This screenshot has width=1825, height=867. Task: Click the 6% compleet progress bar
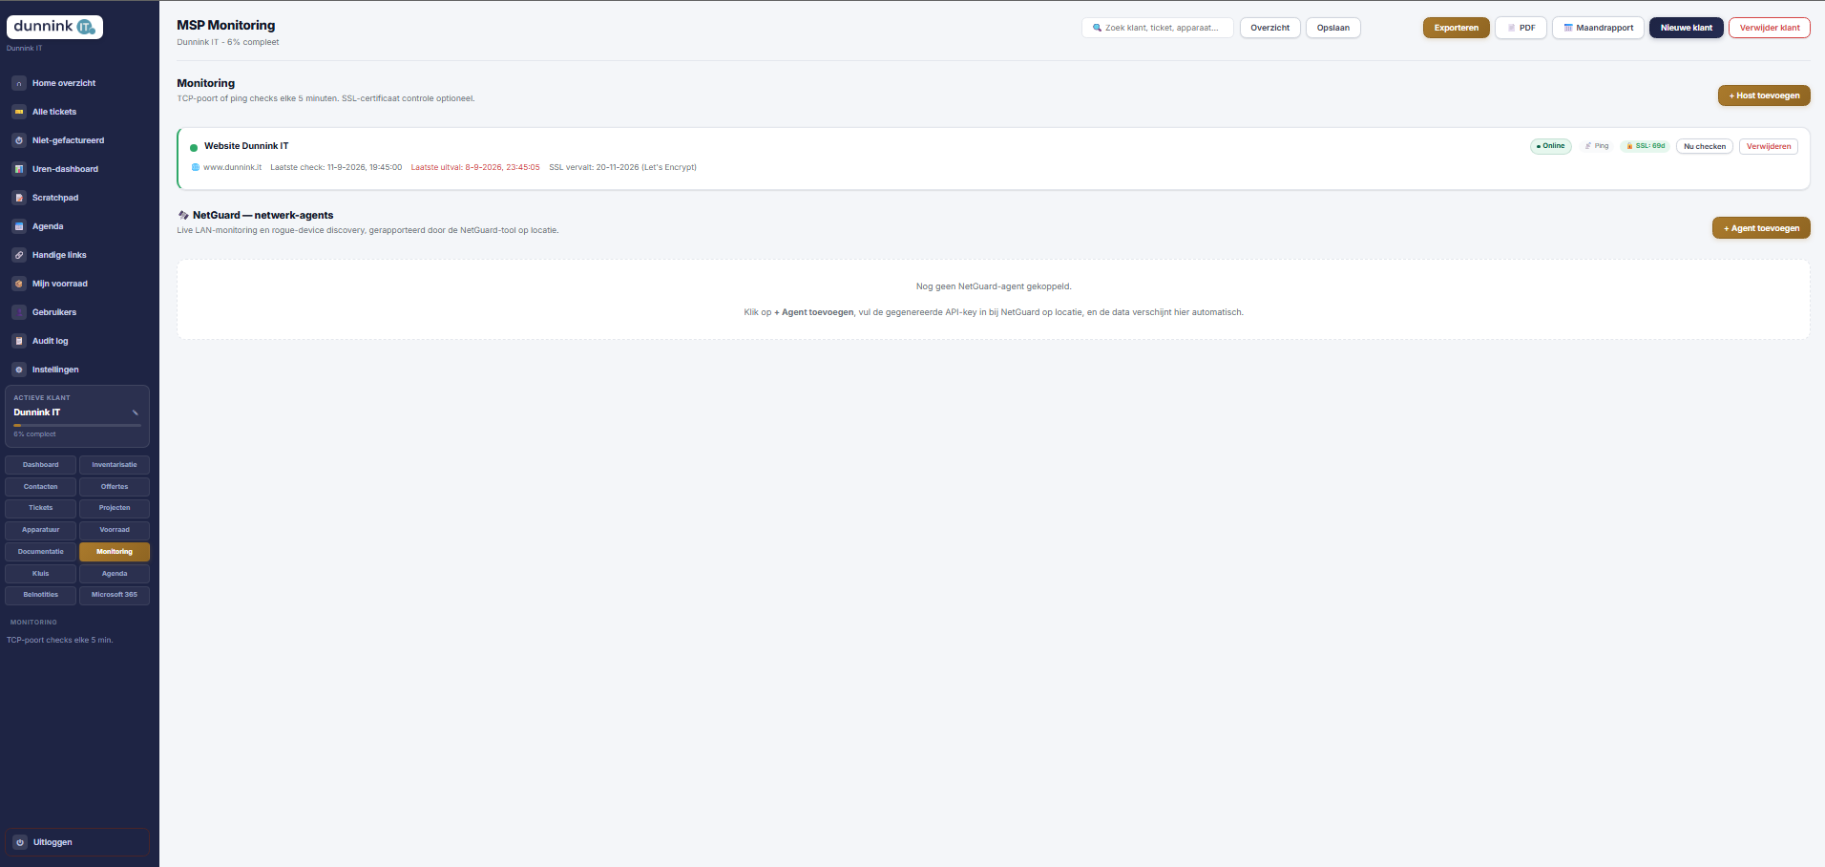[77, 425]
